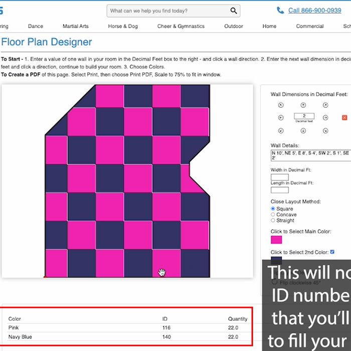Click the ID value '116'
The height and width of the screenshot is (351, 351).
click(x=166, y=327)
